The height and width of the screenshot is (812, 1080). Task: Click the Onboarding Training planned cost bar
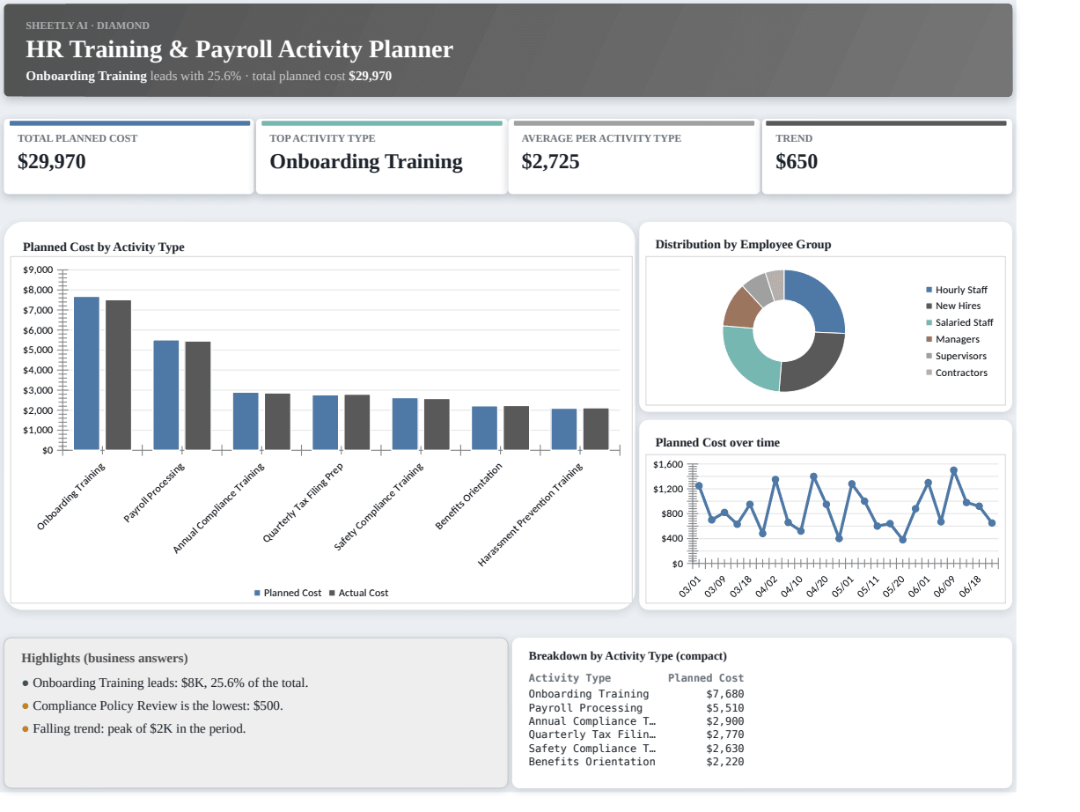pyautogui.click(x=86, y=373)
